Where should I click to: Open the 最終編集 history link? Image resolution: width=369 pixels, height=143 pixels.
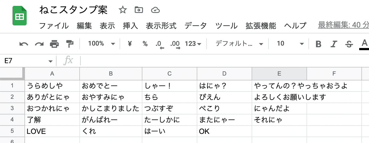[x=343, y=25]
